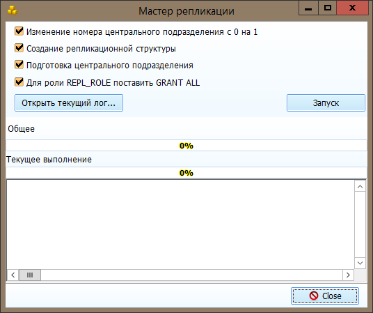Click the 'Общее' overall progress bar
The height and width of the screenshot is (313, 373).
click(x=186, y=146)
